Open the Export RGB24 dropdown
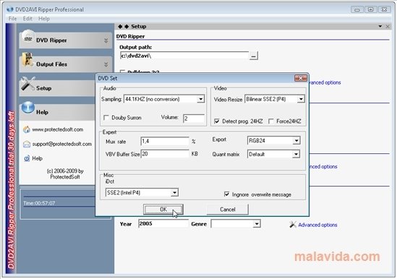Viewport: 397px width, 279px height. (296, 140)
